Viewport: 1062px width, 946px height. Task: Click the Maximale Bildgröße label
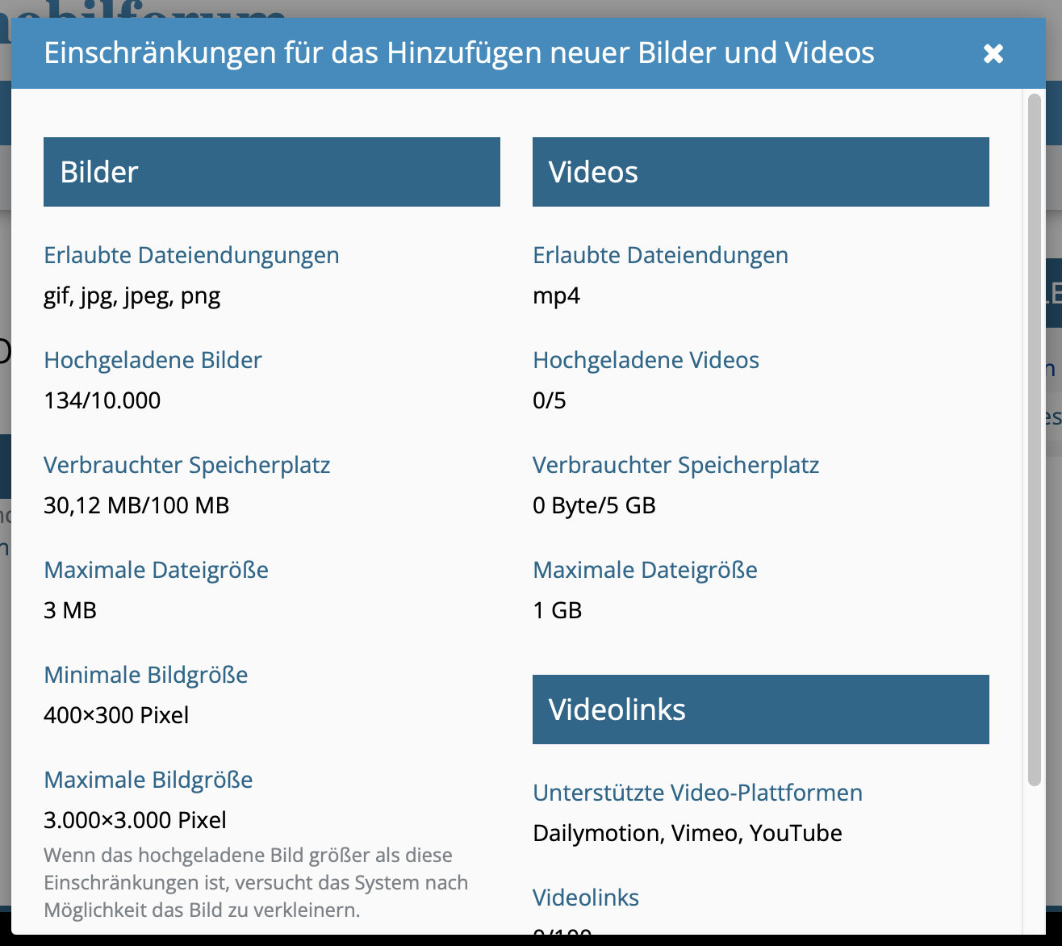148,780
